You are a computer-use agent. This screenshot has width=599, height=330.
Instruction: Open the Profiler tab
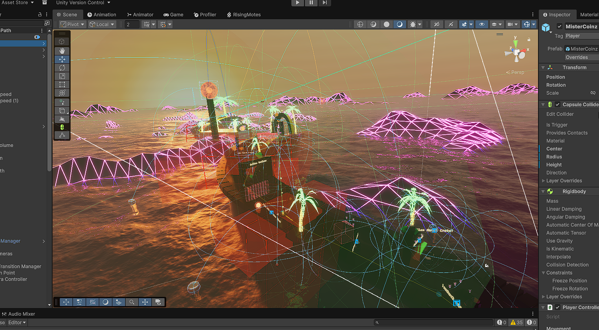click(205, 15)
